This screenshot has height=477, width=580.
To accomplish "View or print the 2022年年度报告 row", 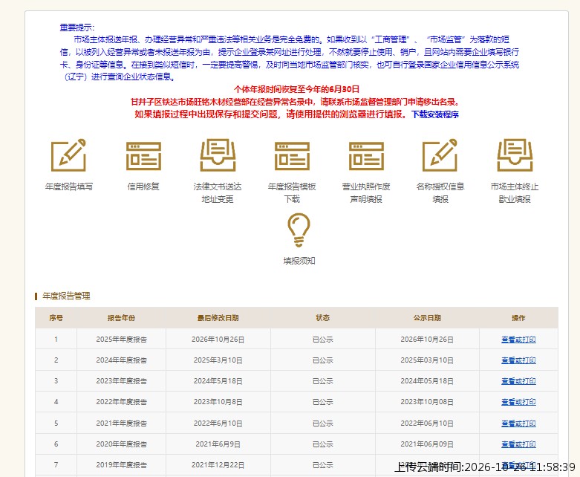I will coord(518,401).
